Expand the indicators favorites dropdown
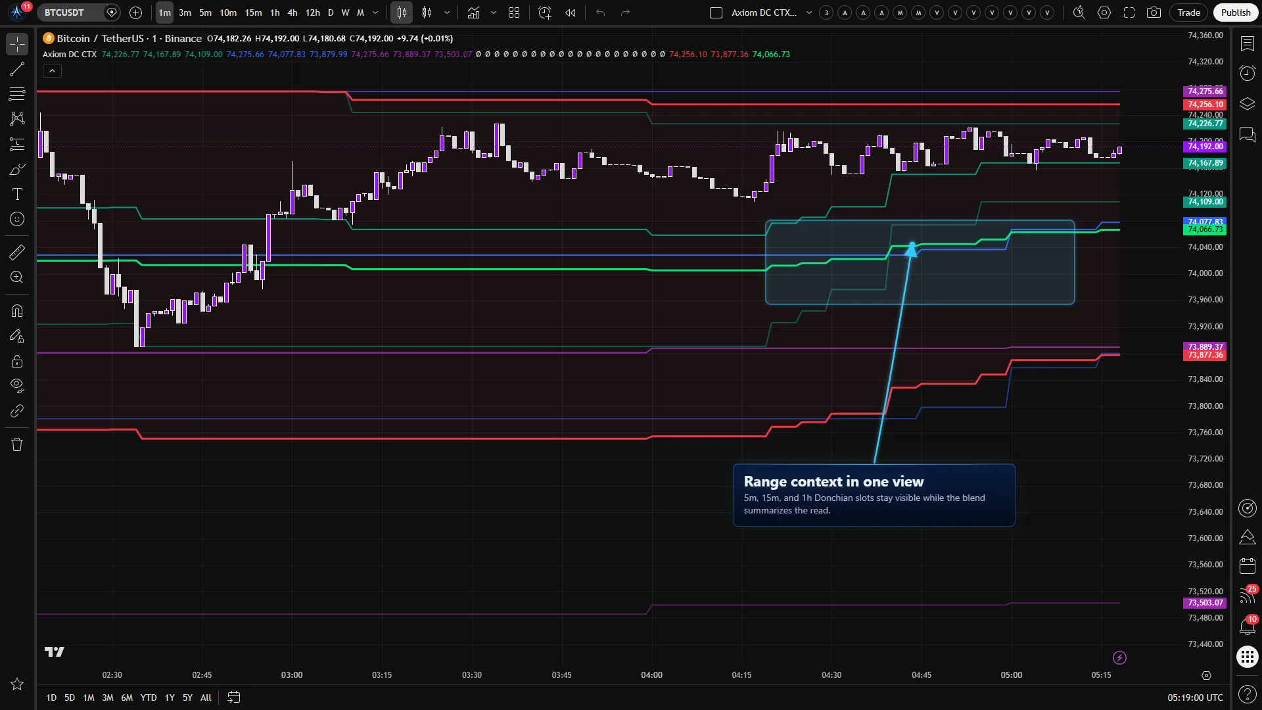 click(494, 12)
